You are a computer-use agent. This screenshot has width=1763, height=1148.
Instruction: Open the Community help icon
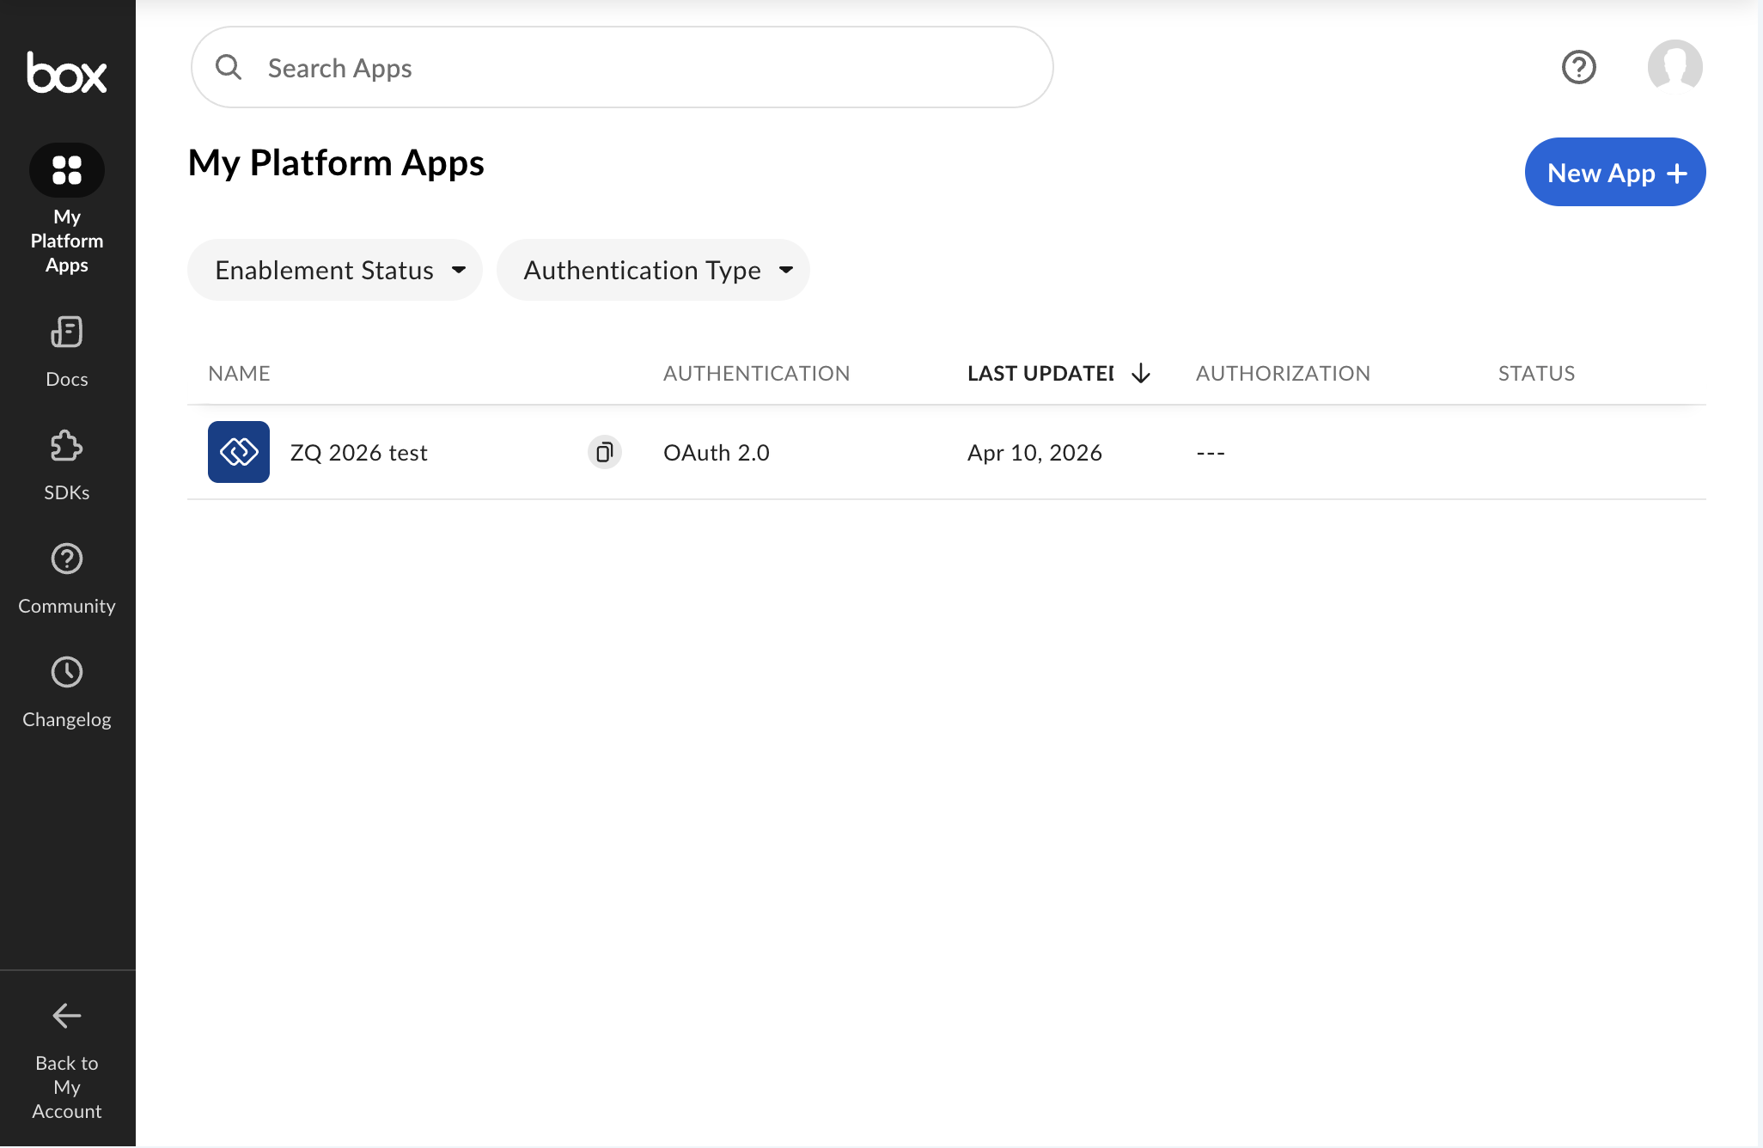[67, 559]
